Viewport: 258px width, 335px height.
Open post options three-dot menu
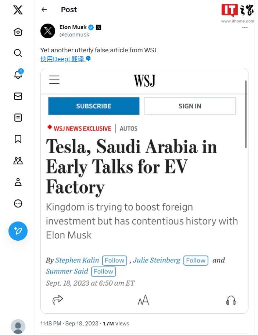tap(245, 28)
